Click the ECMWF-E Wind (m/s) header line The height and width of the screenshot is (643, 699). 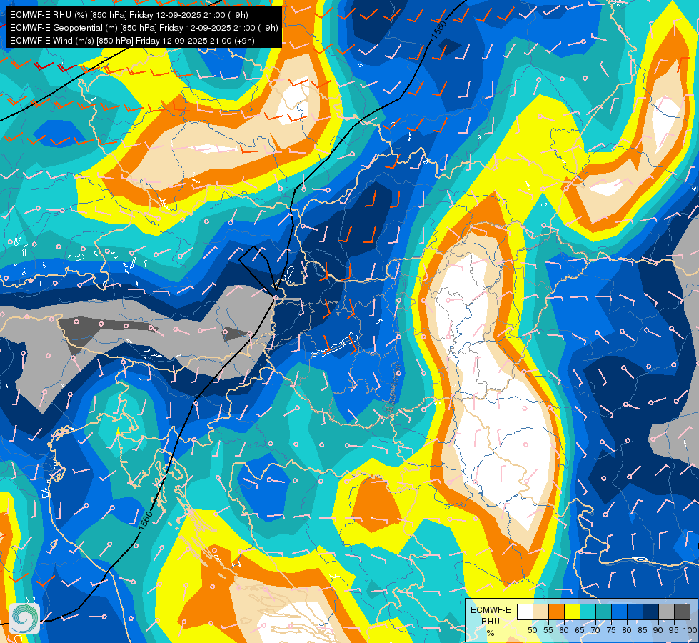(x=132, y=41)
